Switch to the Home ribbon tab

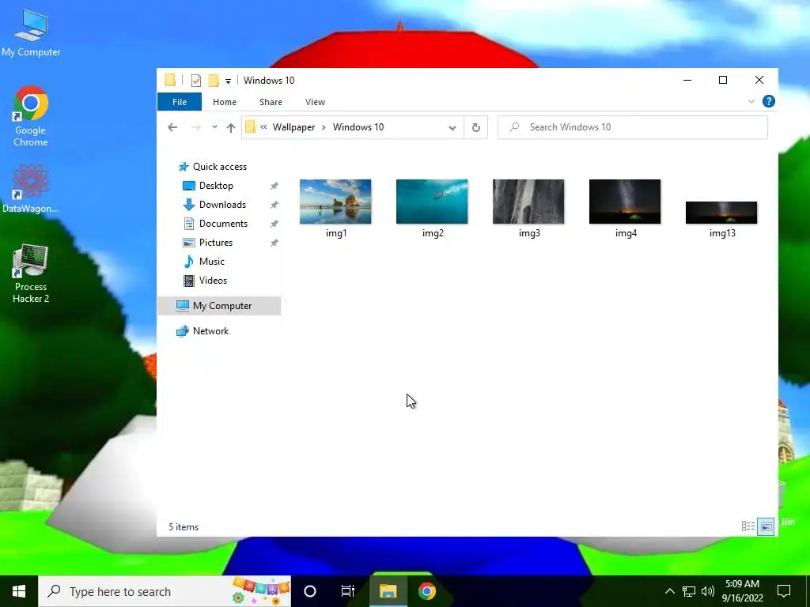pos(224,102)
